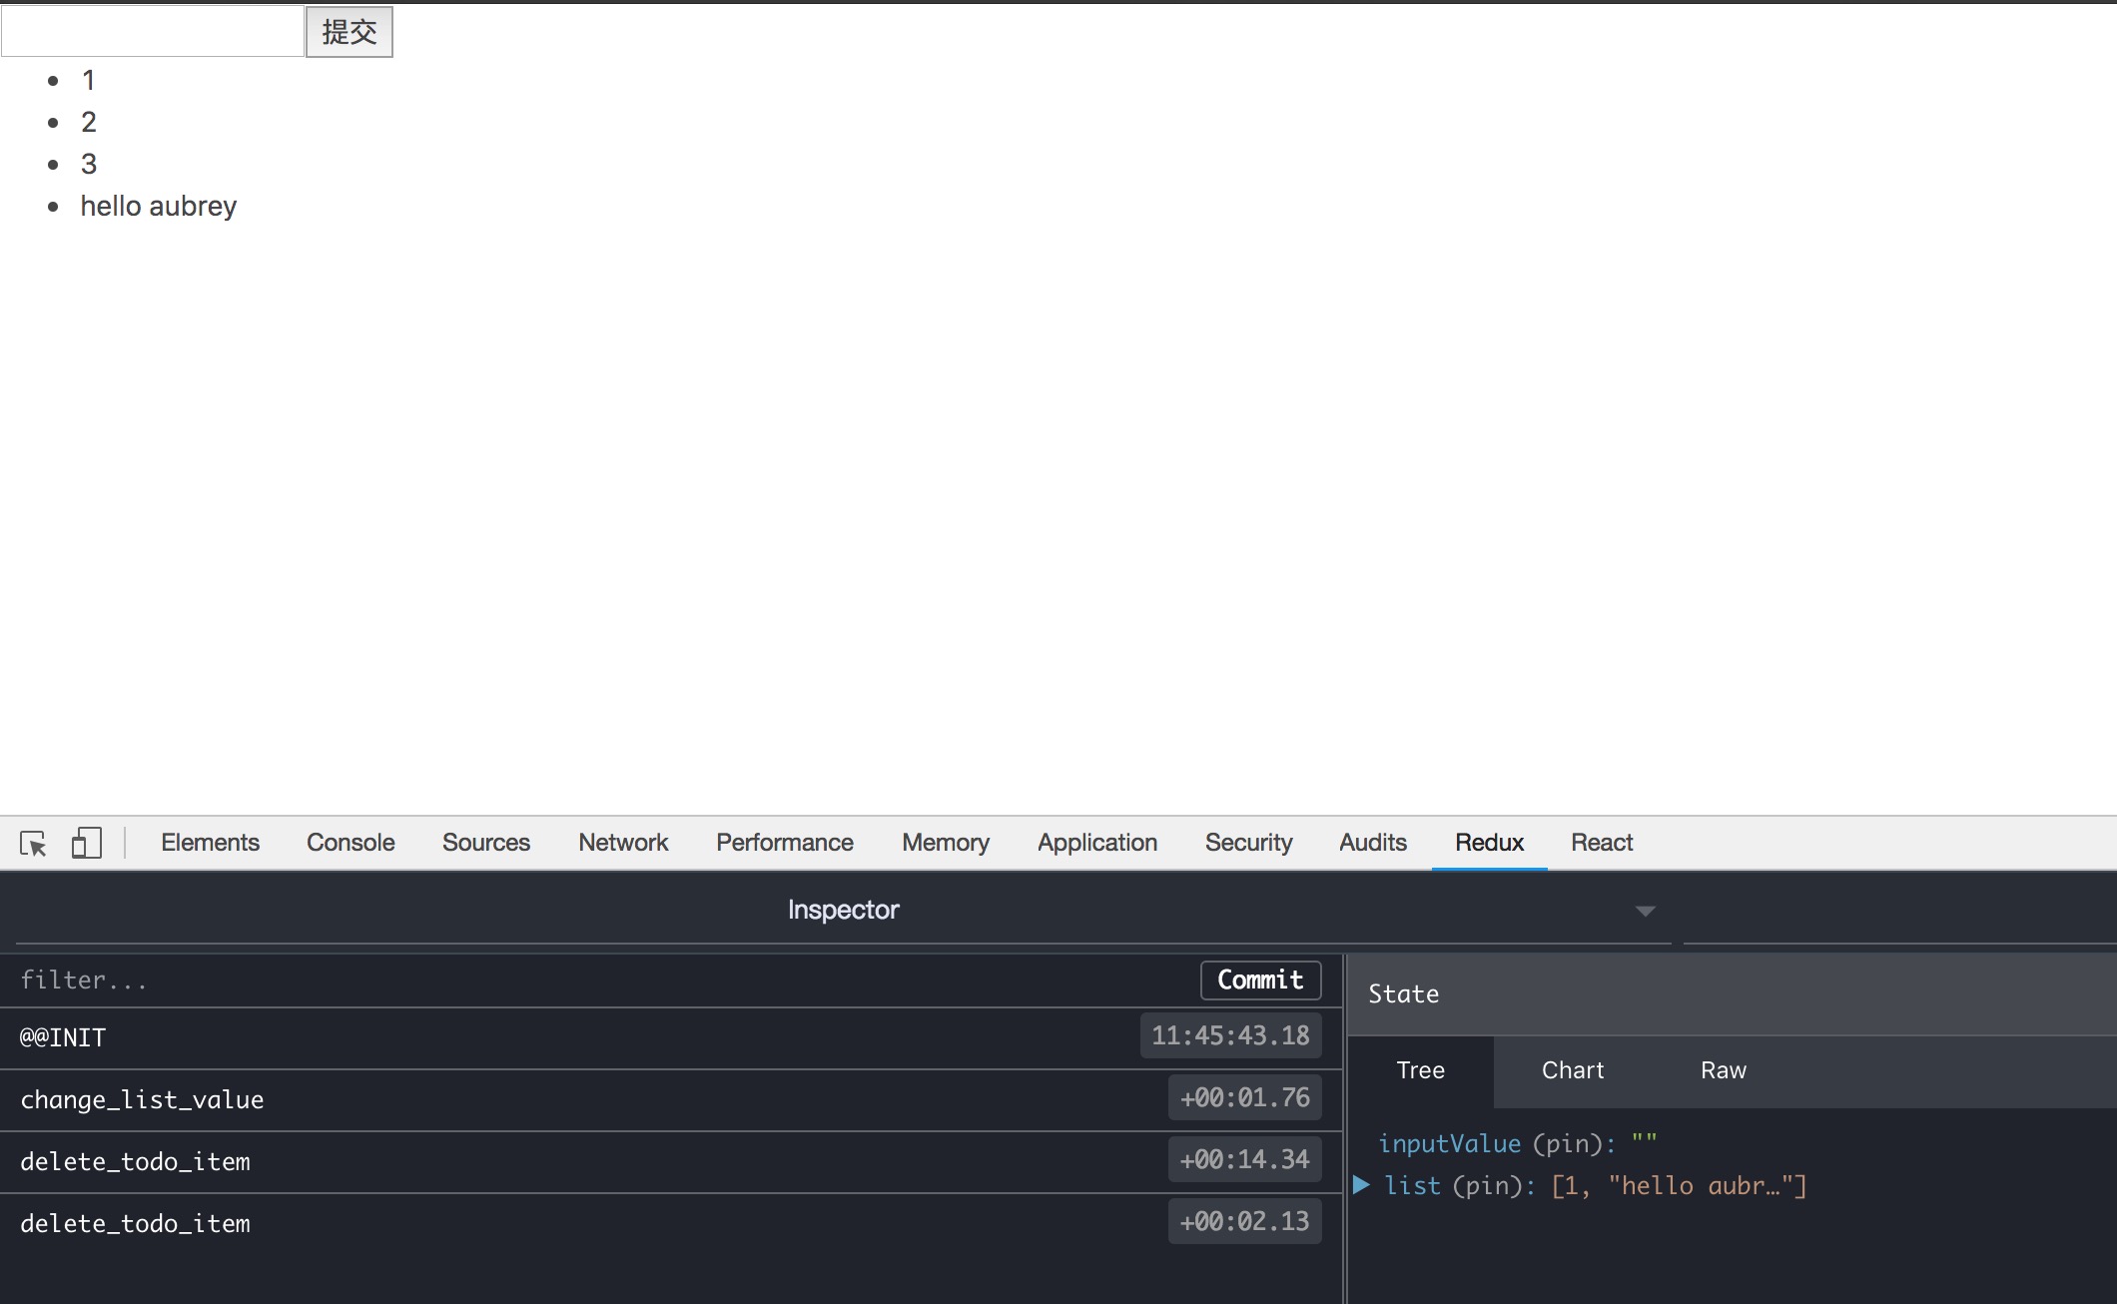
Task: Open the Audits tab
Action: click(x=1373, y=843)
